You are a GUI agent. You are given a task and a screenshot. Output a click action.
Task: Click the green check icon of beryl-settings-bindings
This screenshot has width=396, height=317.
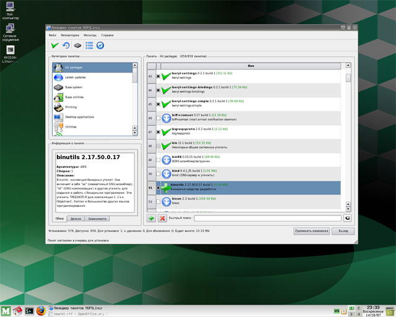click(166, 90)
